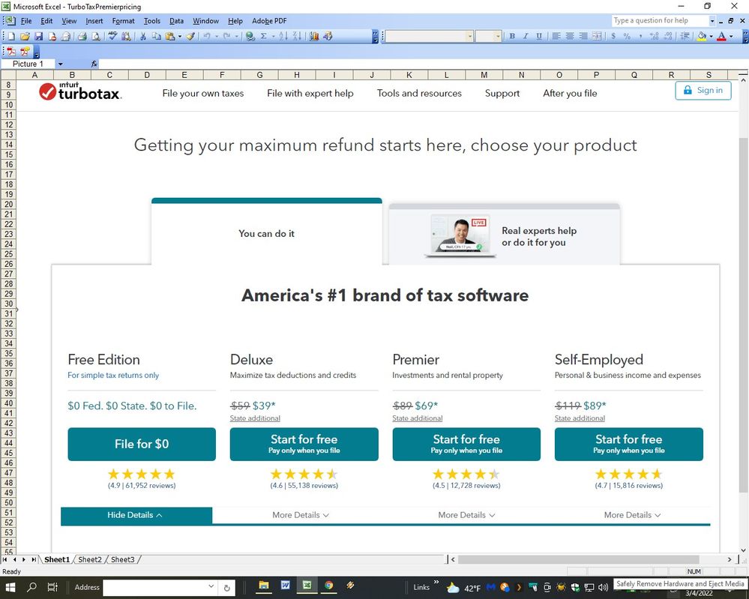Expand the AutoSum functions arrow
Image resolution: width=749 pixels, height=599 pixels.
pyautogui.click(x=273, y=36)
